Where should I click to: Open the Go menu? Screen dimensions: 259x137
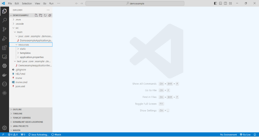45,3
